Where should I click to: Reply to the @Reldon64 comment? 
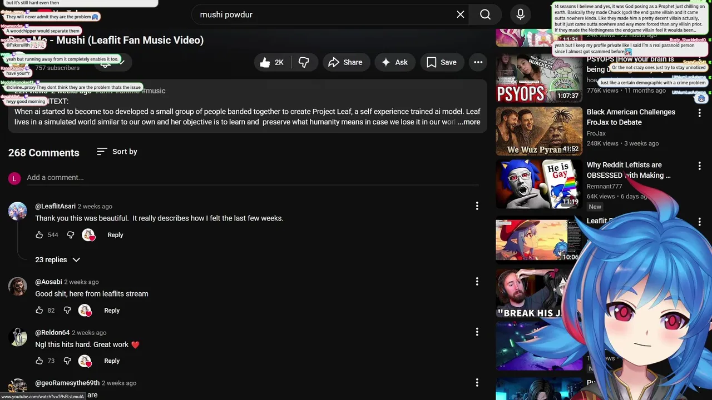[112, 361]
